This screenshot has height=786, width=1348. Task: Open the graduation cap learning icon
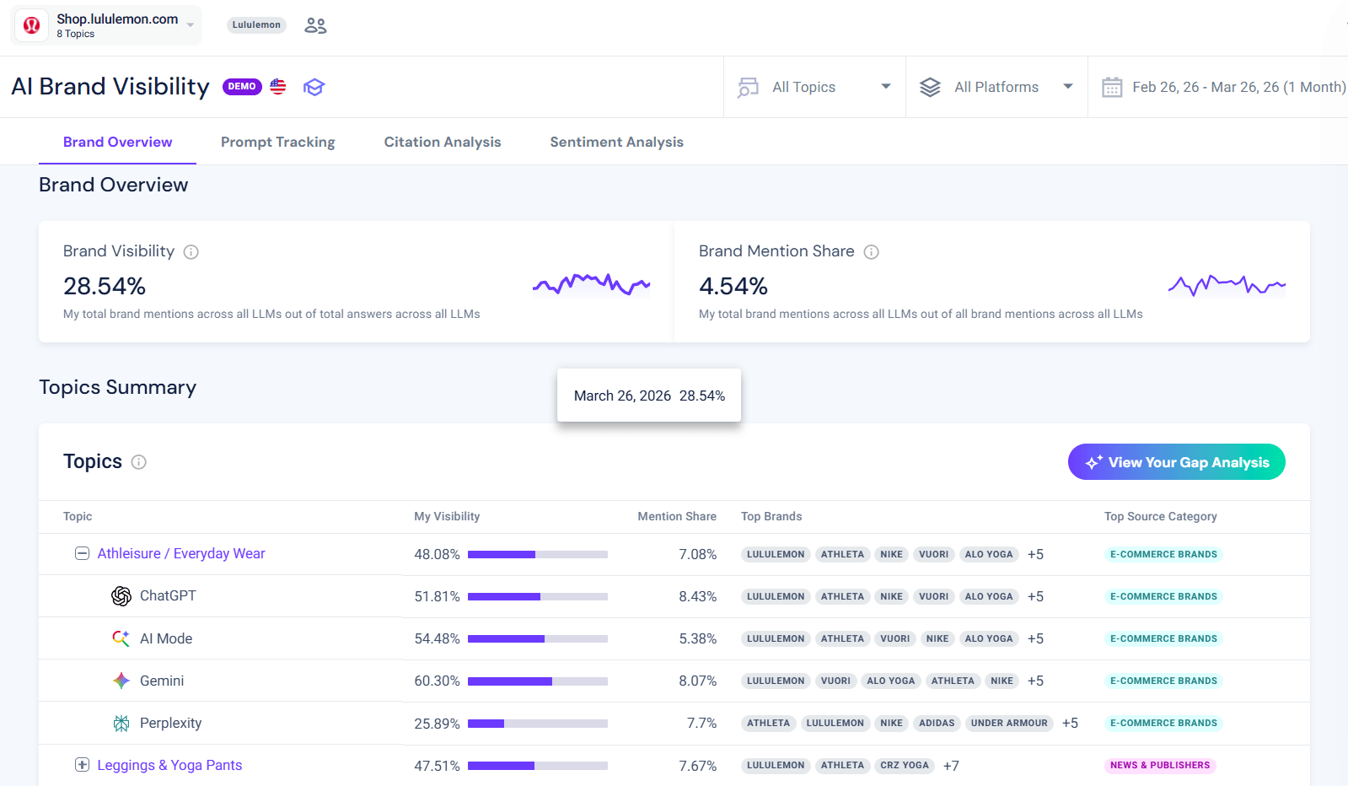point(314,87)
